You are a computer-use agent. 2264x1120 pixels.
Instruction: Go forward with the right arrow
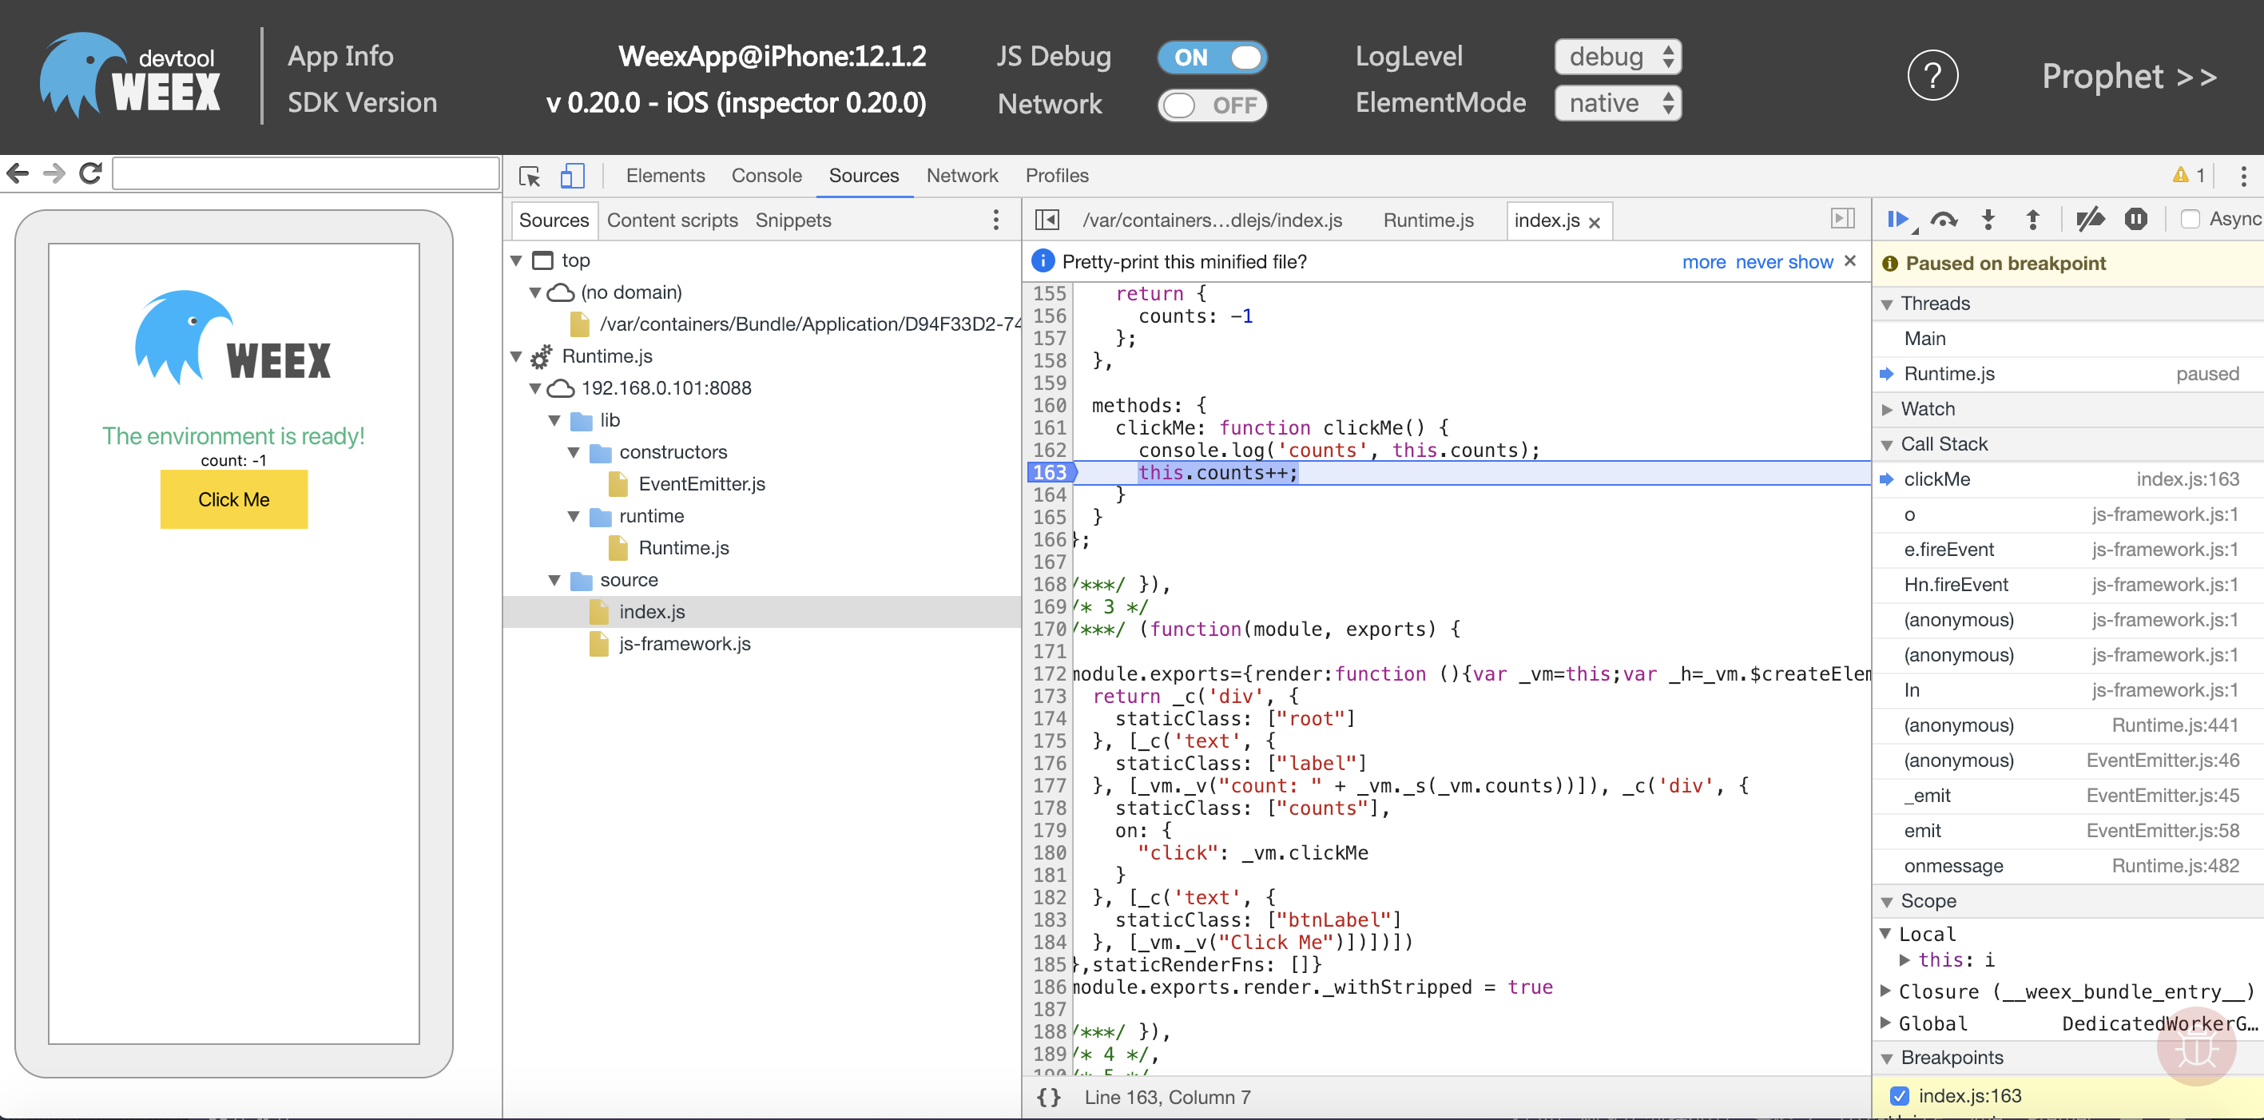[x=54, y=173]
